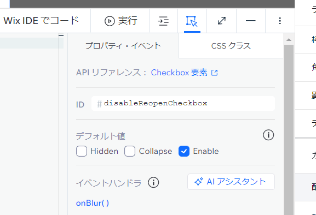This screenshot has height=215, width=316.
Task: Show info for デフォルト値
Action: pyautogui.click(x=268, y=135)
